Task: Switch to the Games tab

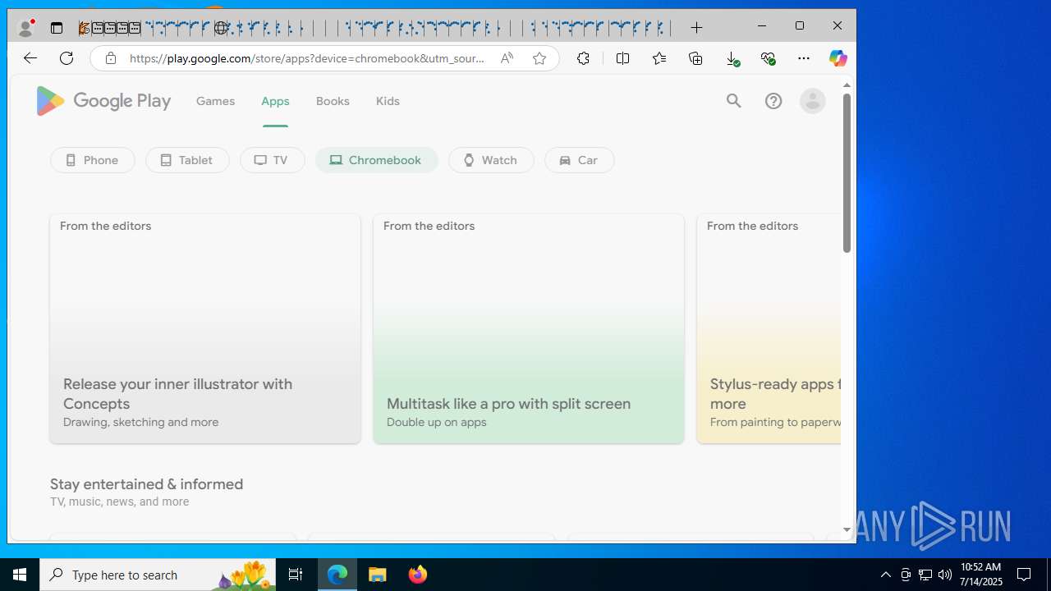Action: coord(215,101)
